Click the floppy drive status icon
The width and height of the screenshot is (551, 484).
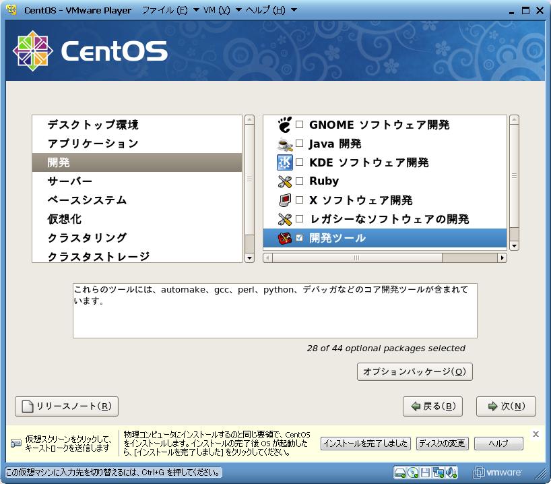click(426, 472)
